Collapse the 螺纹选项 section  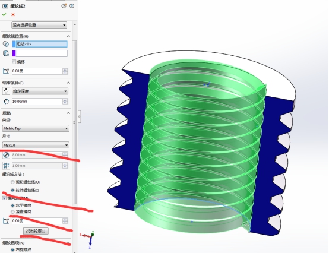[68, 243]
